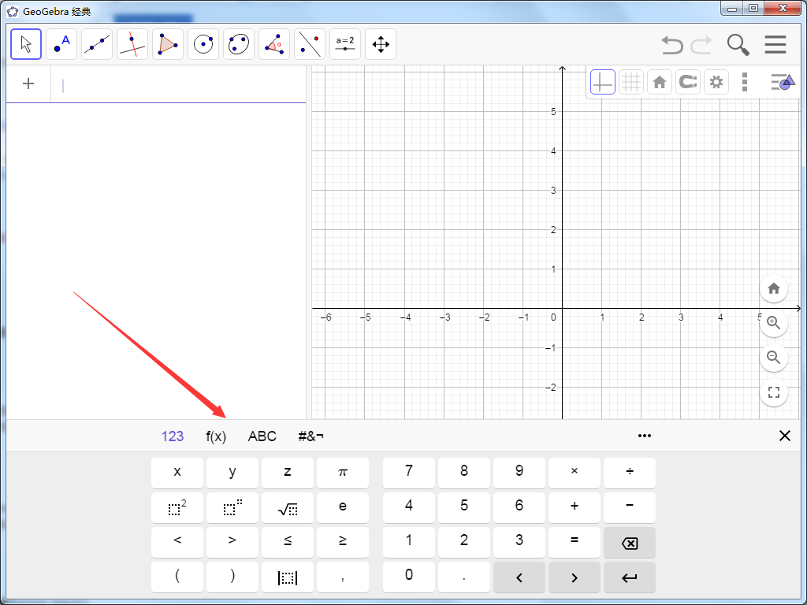Select the Circle with Center tool
This screenshot has width=807, height=605.
[203, 44]
